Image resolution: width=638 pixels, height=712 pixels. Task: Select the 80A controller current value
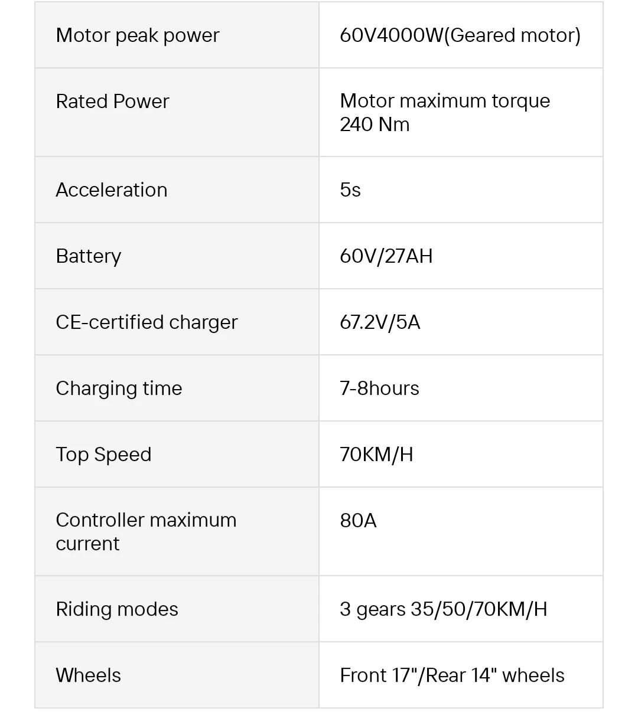tap(358, 521)
